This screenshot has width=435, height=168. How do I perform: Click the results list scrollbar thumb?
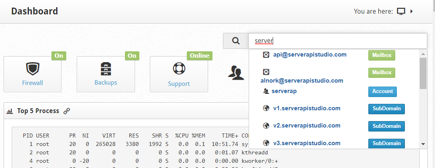423,73
